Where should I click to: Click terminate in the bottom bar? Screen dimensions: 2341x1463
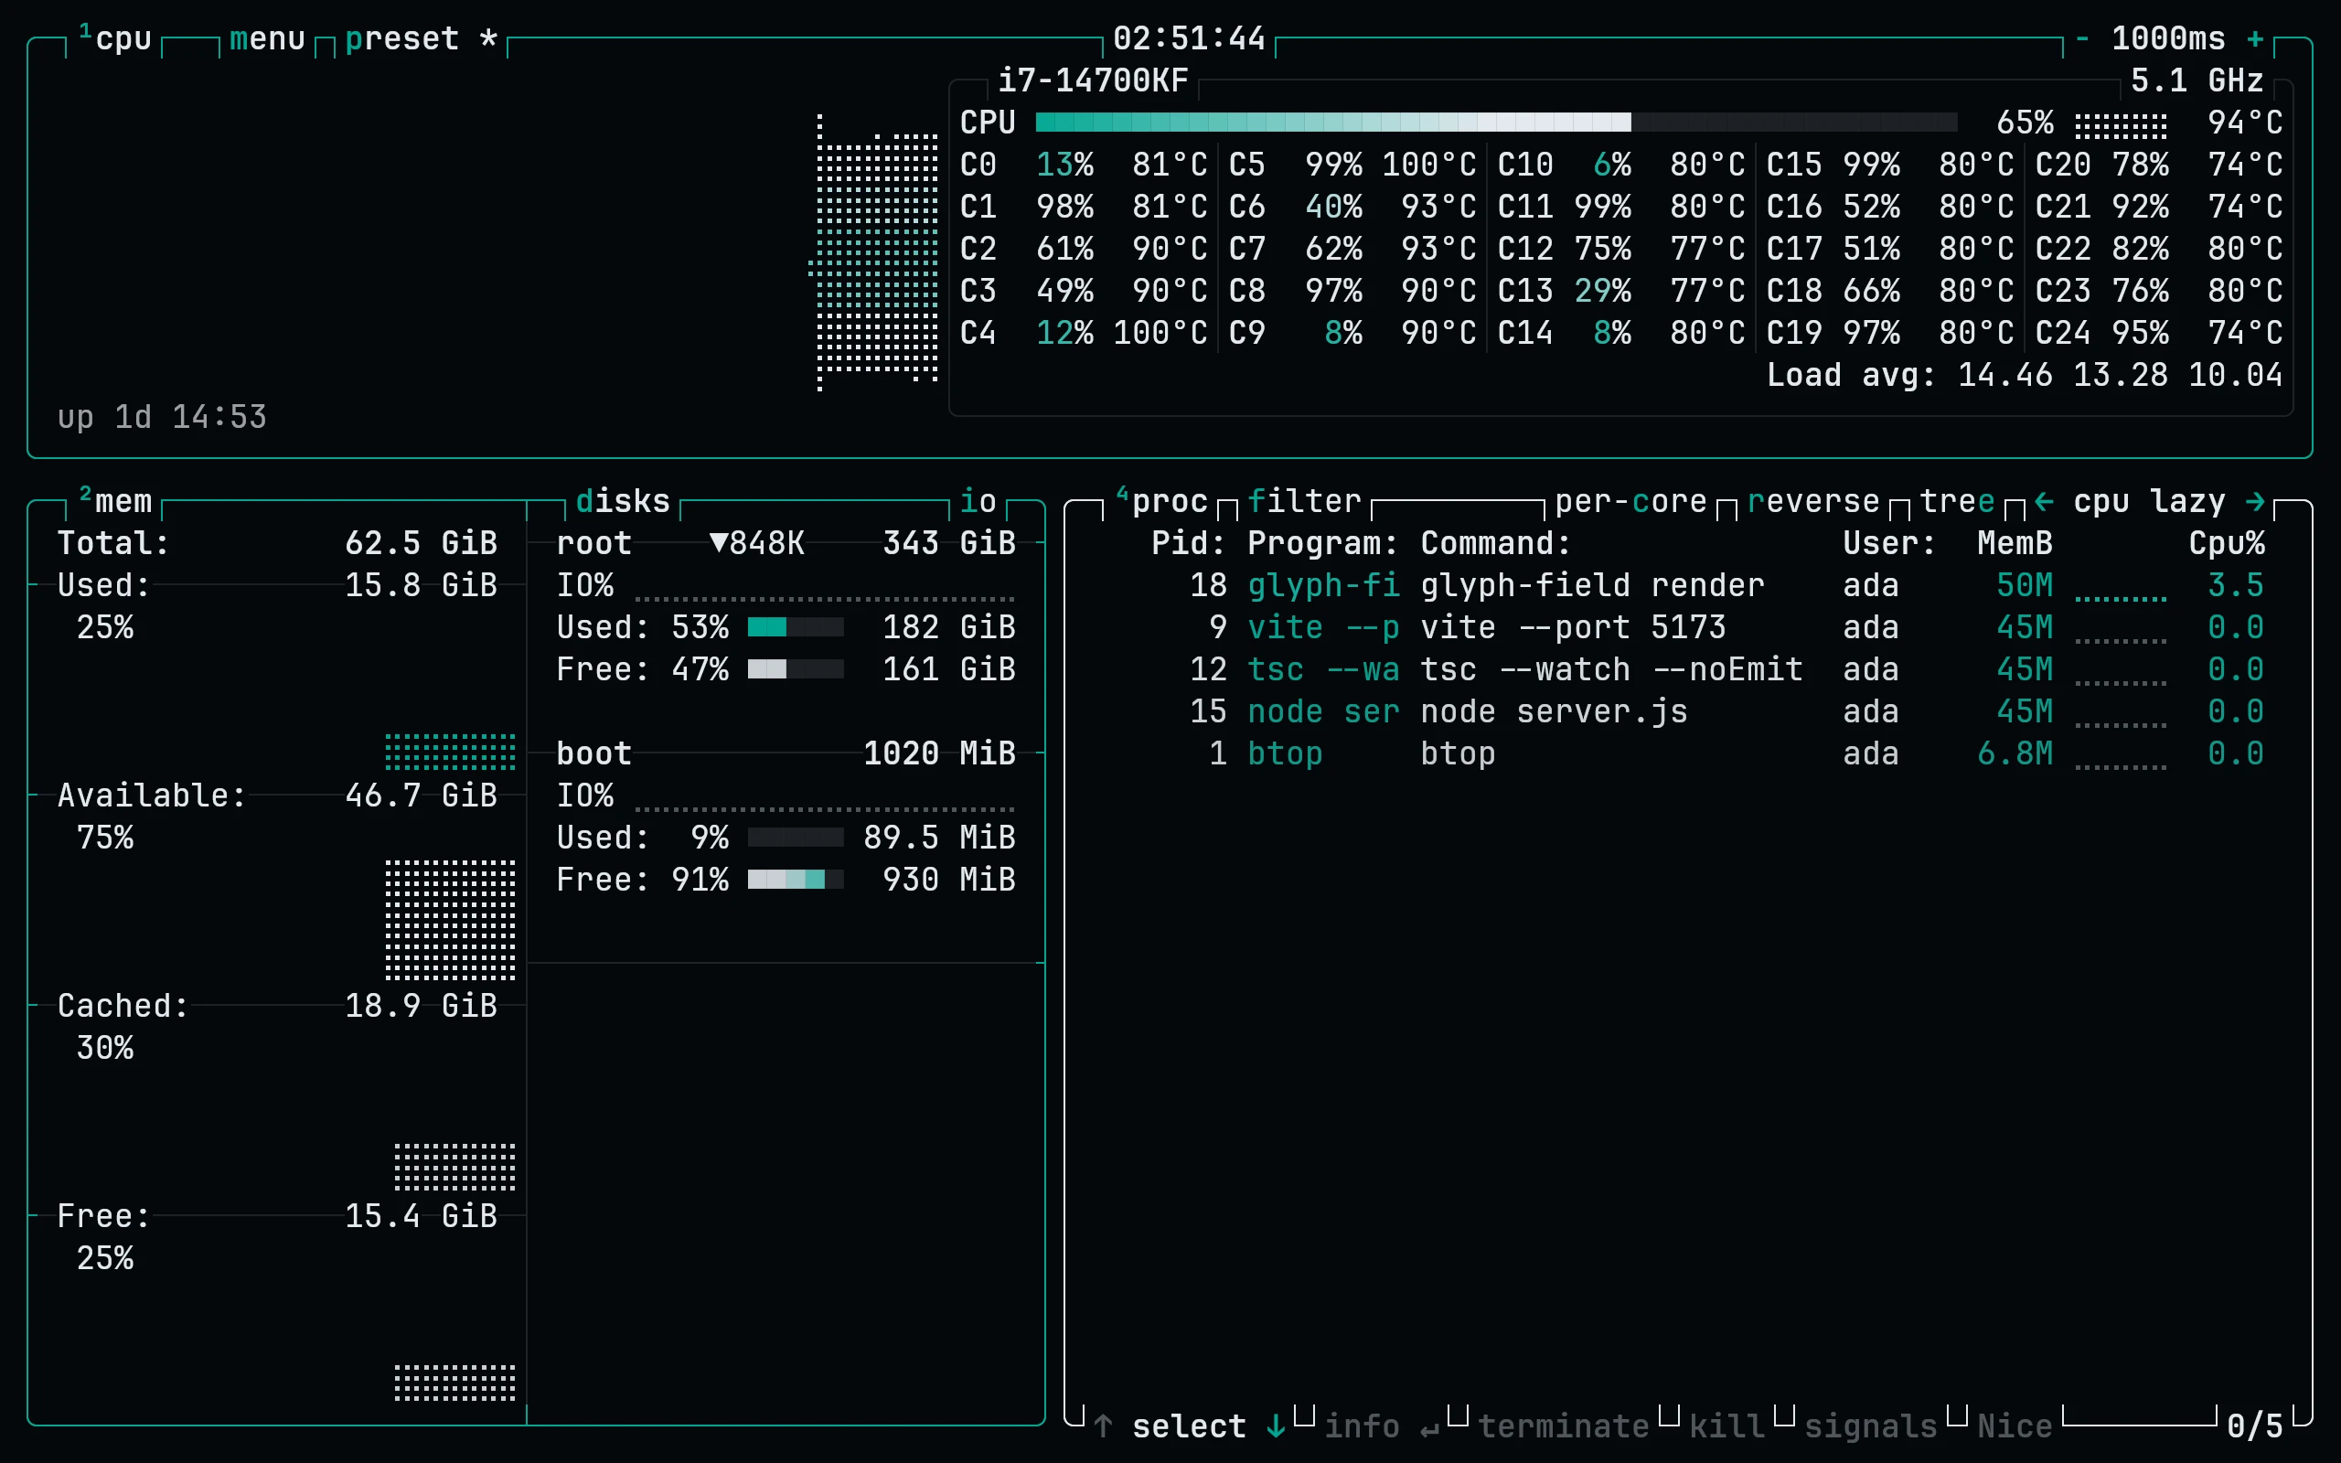1563,1426
